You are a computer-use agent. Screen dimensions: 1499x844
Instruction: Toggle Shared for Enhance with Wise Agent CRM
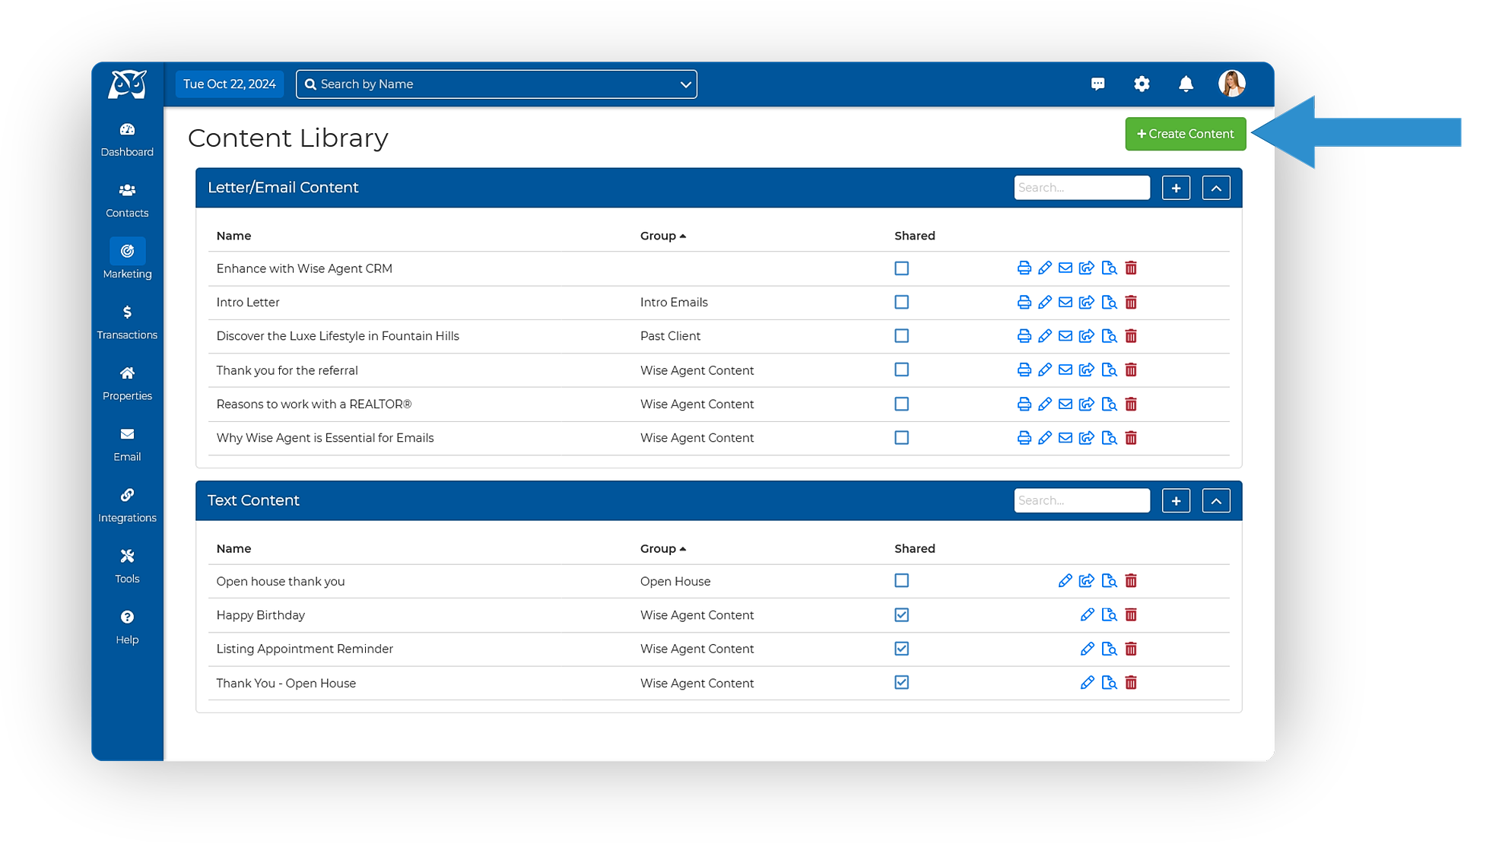(x=901, y=268)
